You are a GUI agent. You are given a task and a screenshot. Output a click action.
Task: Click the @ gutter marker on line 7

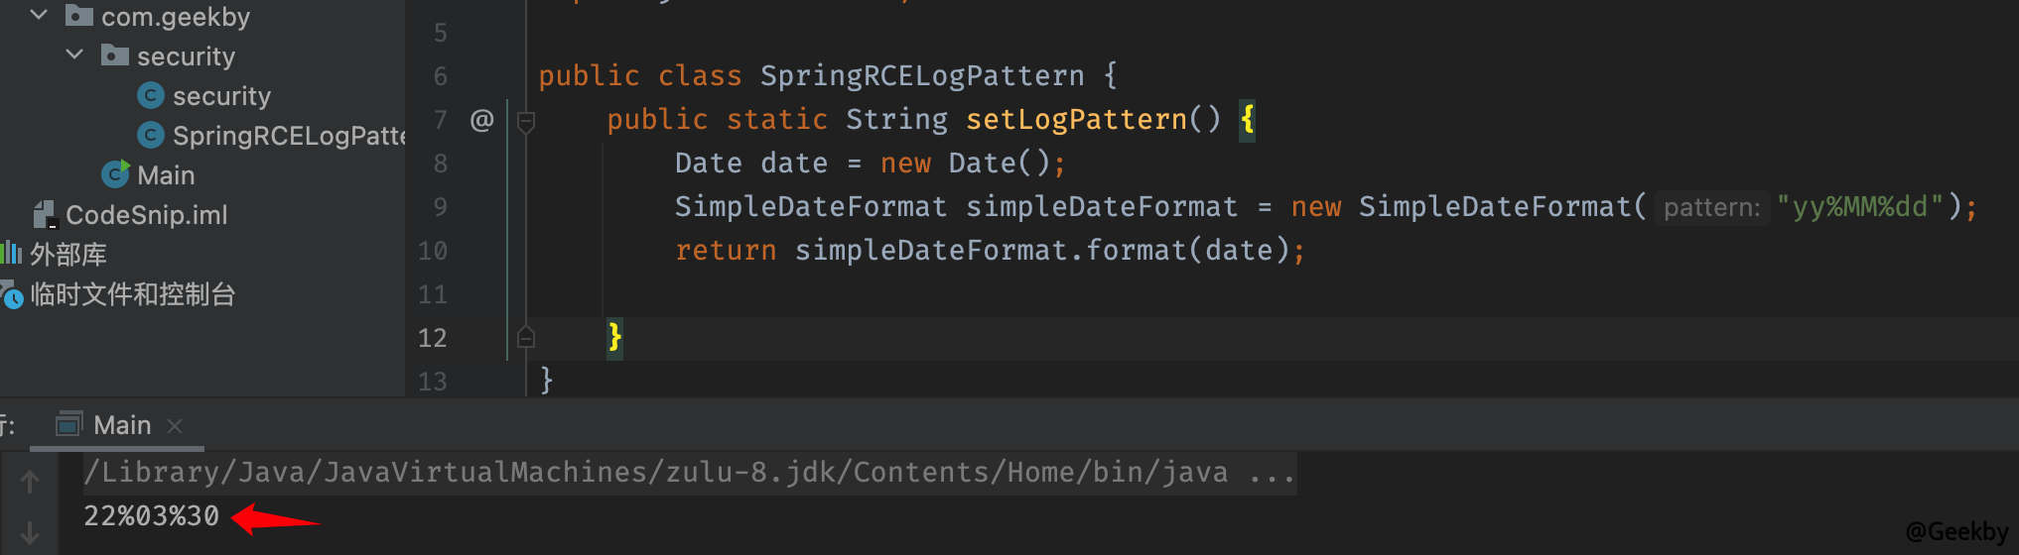tap(481, 120)
